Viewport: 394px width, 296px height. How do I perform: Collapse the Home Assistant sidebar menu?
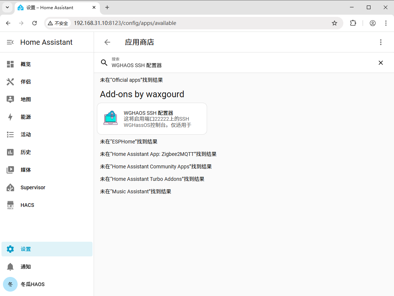(x=10, y=42)
